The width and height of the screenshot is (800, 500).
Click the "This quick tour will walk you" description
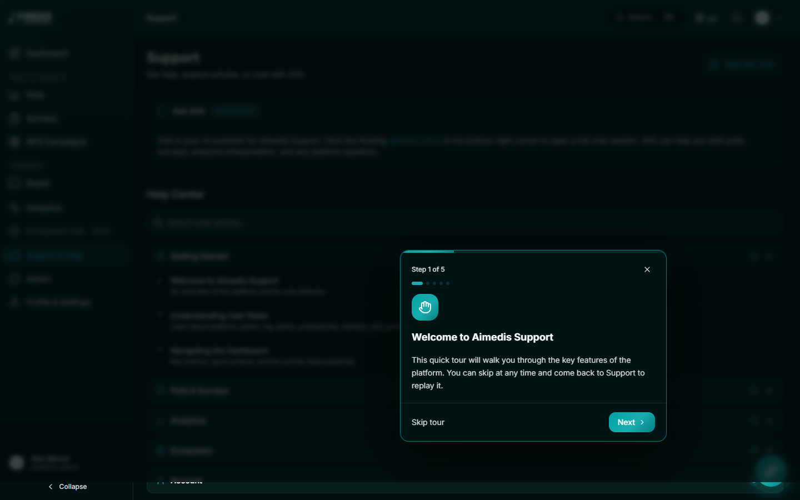pyautogui.click(x=528, y=373)
